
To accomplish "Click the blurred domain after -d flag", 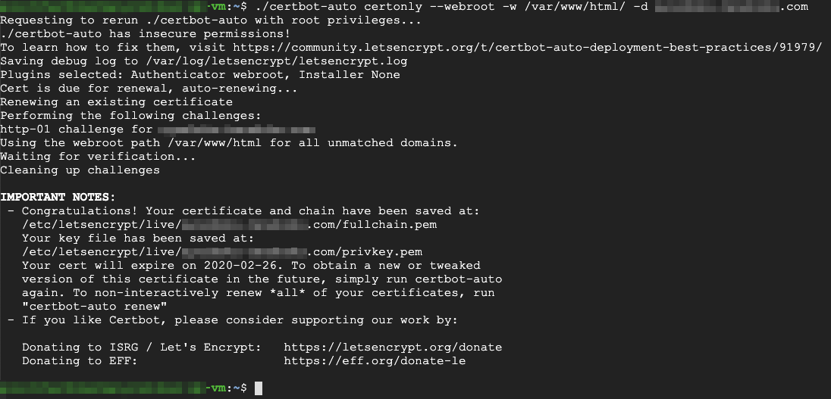I will (x=732, y=6).
